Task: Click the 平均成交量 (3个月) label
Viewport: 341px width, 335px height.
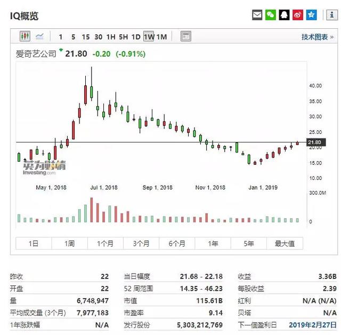Action: [38, 313]
